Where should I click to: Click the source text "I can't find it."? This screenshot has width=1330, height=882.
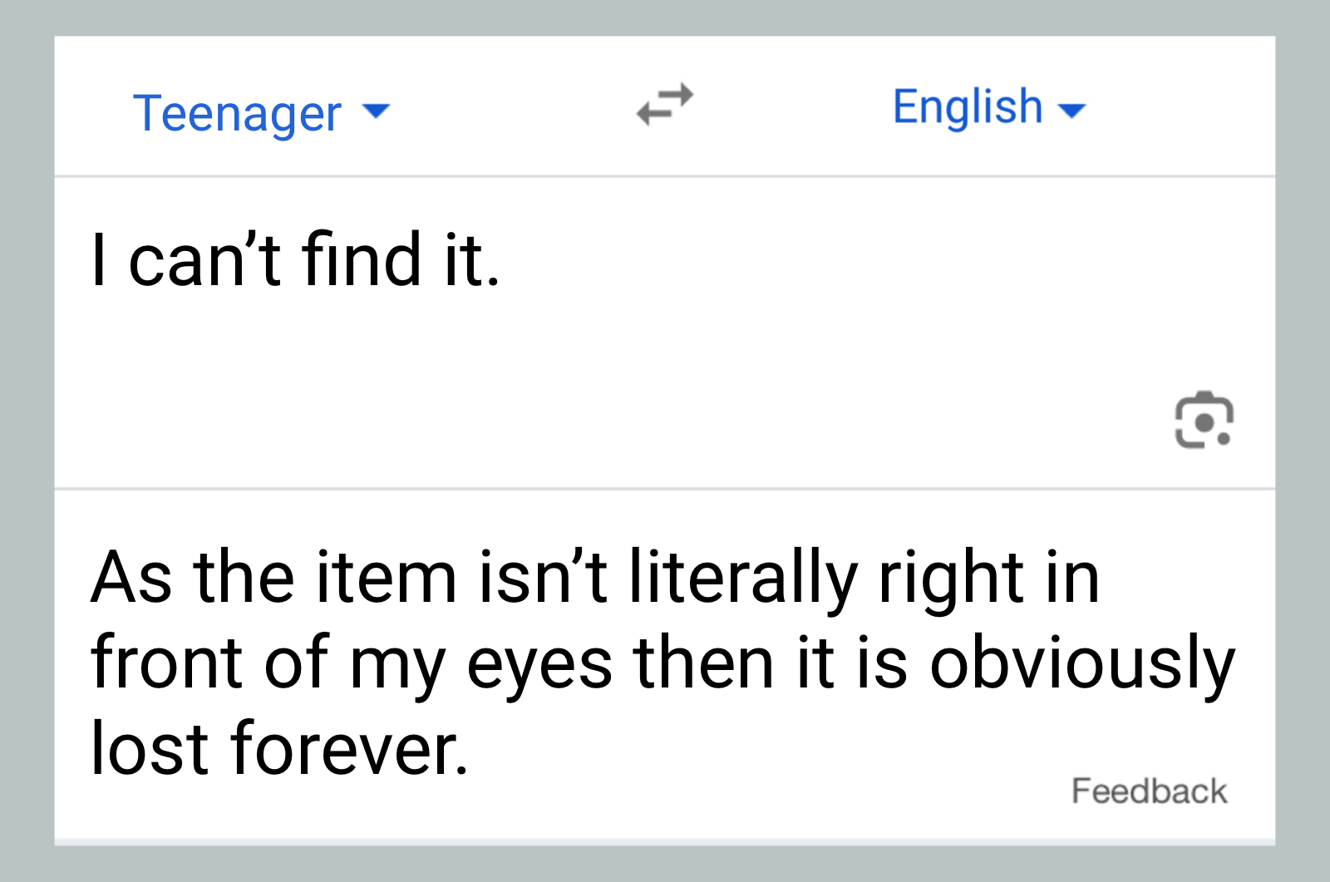pyautogui.click(x=295, y=260)
